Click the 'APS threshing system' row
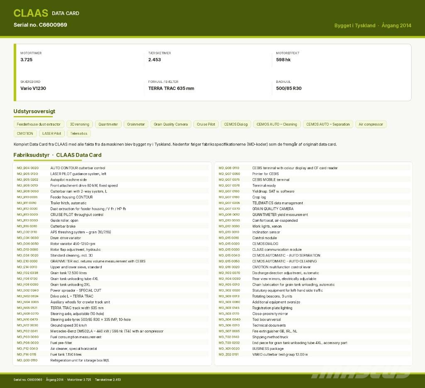This screenshot has width=425, height=388. (112, 232)
